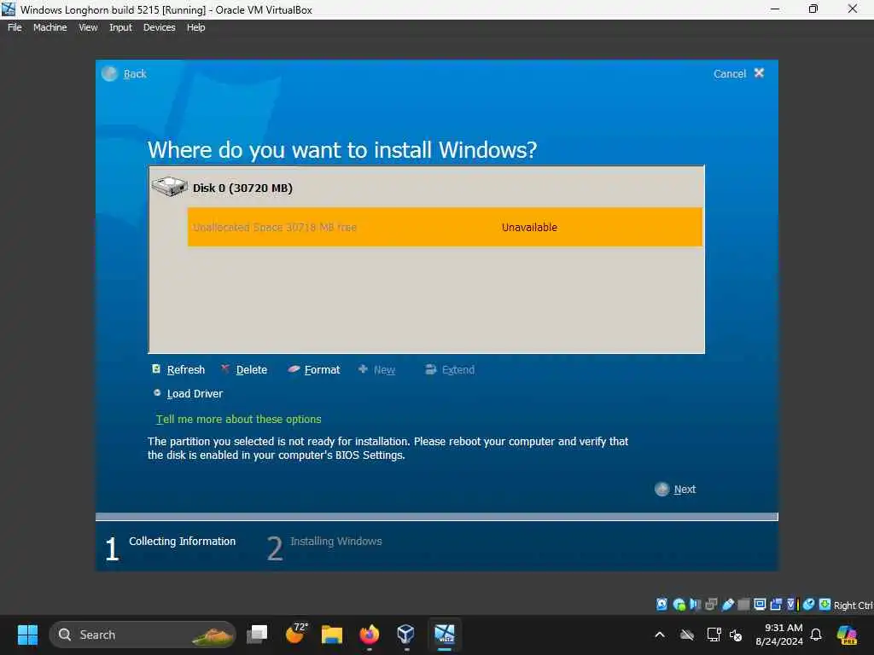Viewport: 874px width, 655px height.
Task: Refresh the disk list
Action: 178,370
